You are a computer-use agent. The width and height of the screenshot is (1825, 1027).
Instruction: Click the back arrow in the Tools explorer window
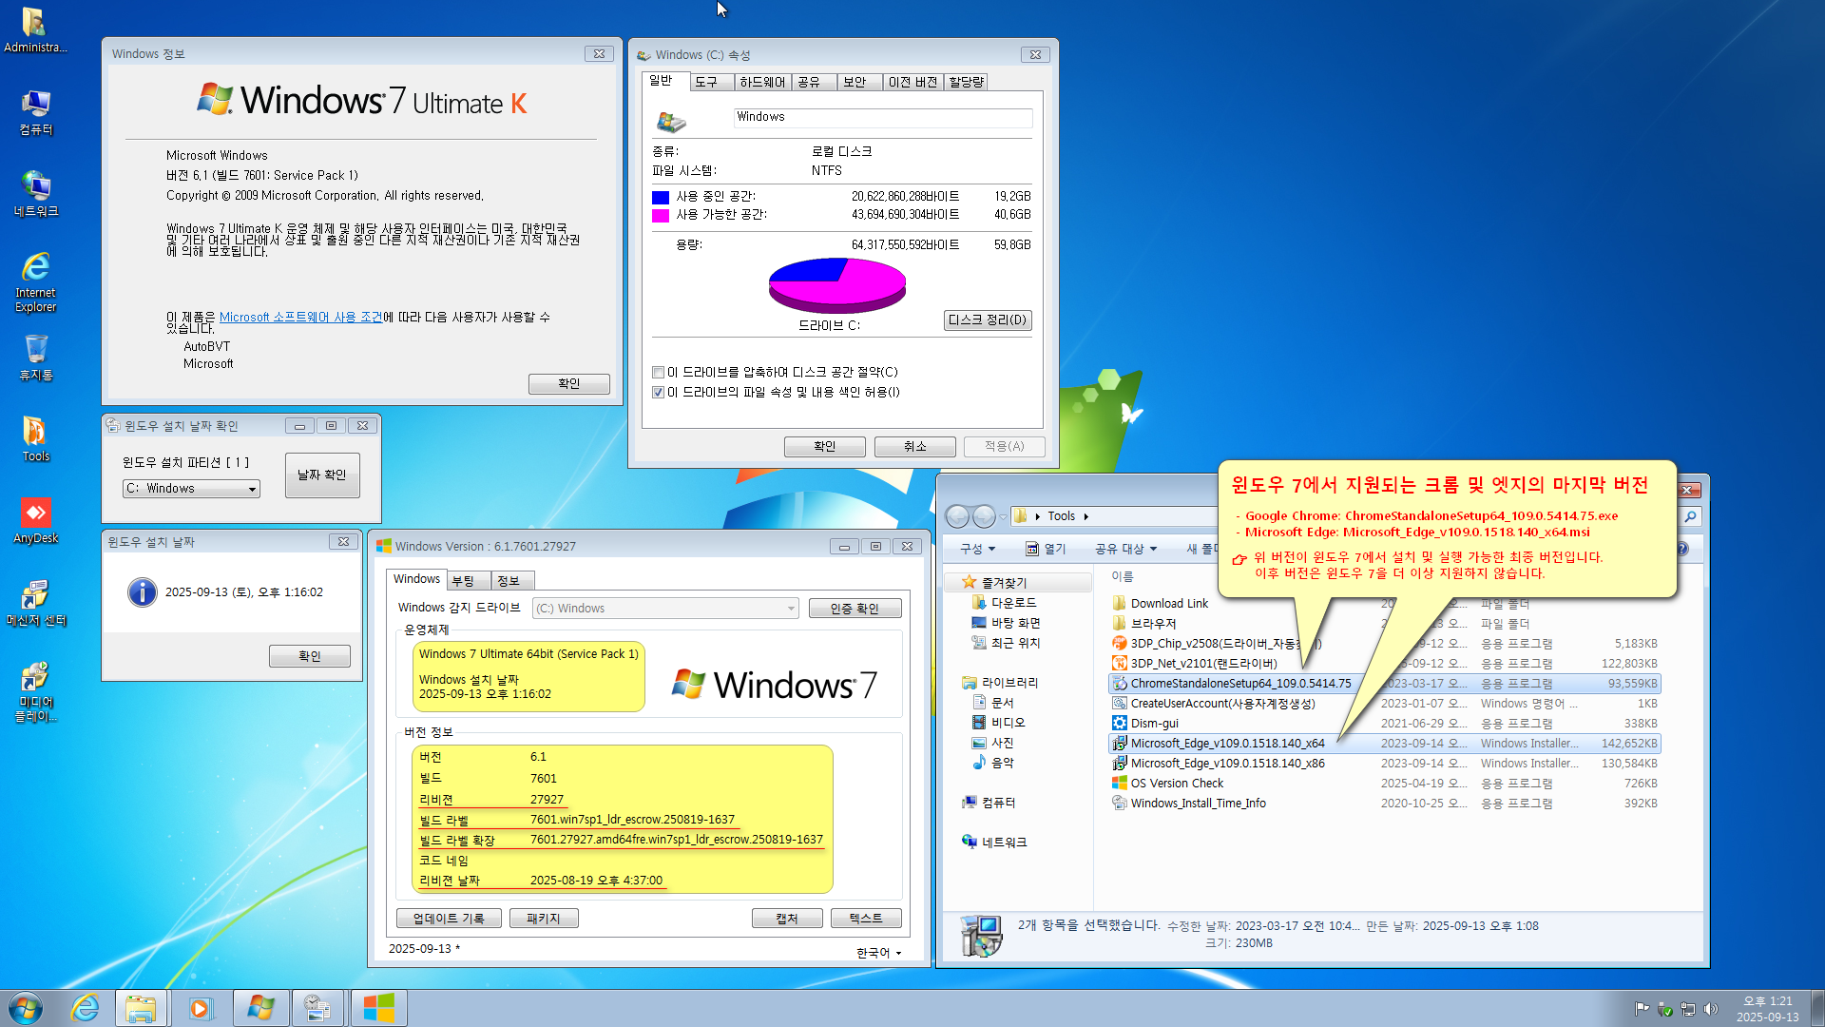point(957,516)
